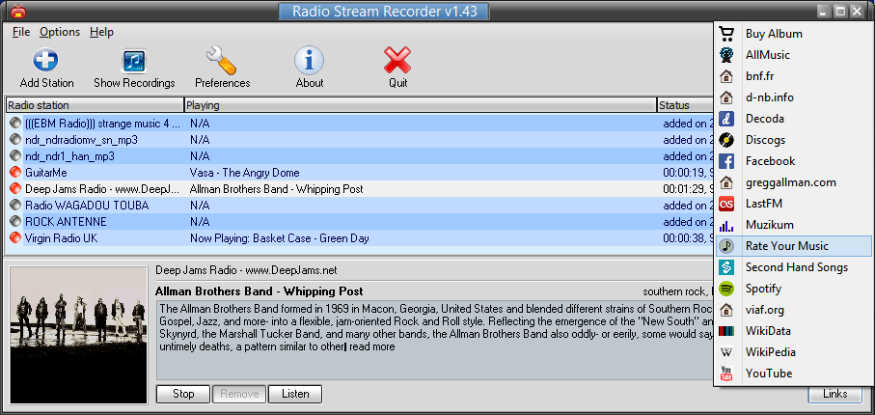Click the Add Station toolbar icon
This screenshot has width=875, height=415.
point(46,62)
